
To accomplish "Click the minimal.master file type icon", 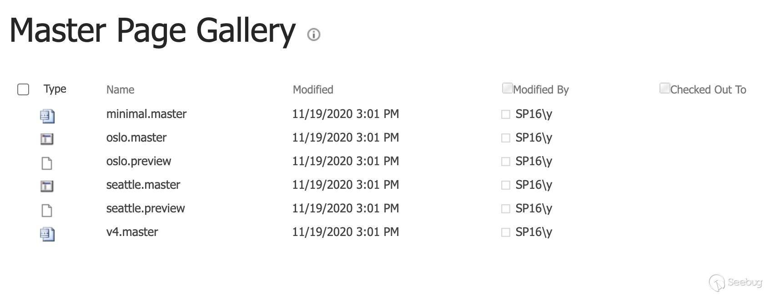I will click(x=47, y=116).
